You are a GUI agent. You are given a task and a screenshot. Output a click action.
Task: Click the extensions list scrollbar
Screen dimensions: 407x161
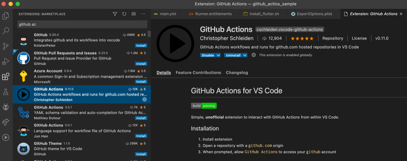[x=149, y=33]
